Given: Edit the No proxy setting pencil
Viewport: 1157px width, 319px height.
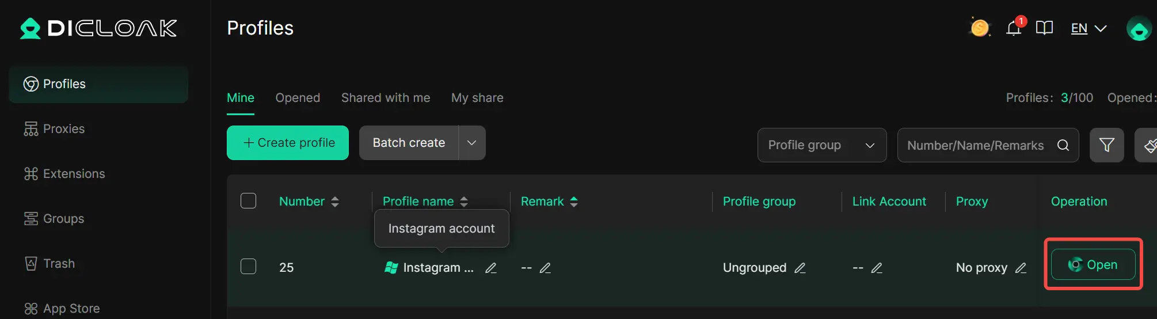Looking at the screenshot, I should (1021, 268).
